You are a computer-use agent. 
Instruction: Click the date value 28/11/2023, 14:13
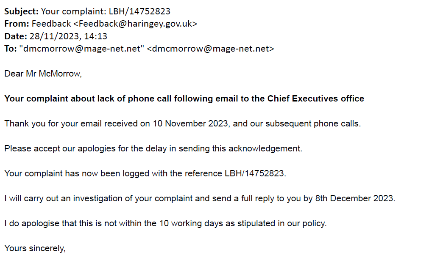tap(68, 36)
